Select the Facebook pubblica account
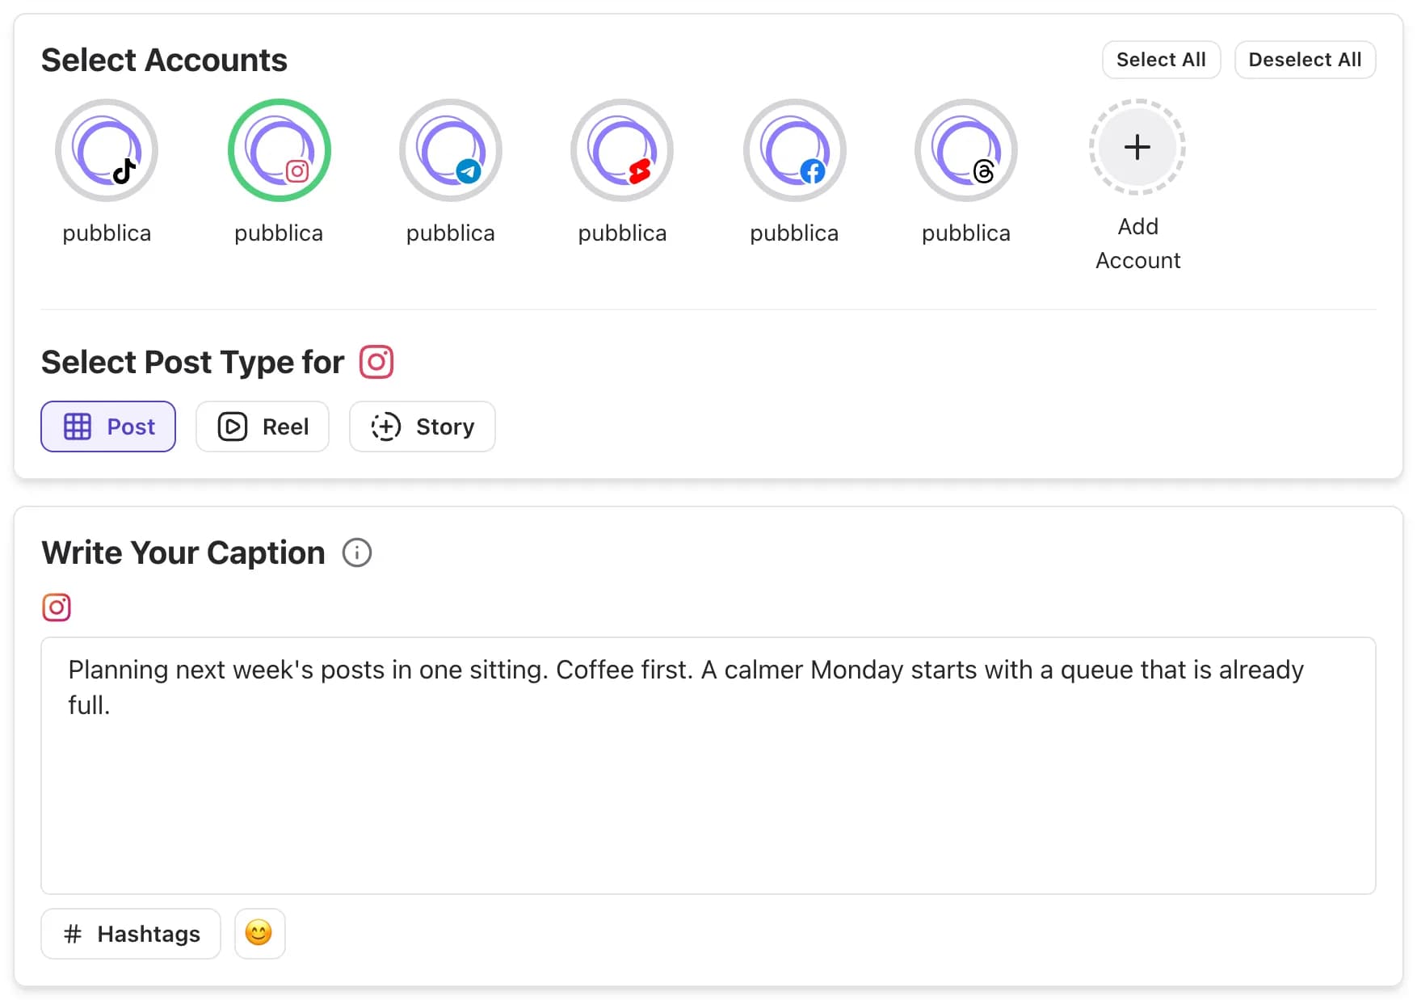Image resolution: width=1417 pixels, height=1000 pixels. (x=794, y=150)
